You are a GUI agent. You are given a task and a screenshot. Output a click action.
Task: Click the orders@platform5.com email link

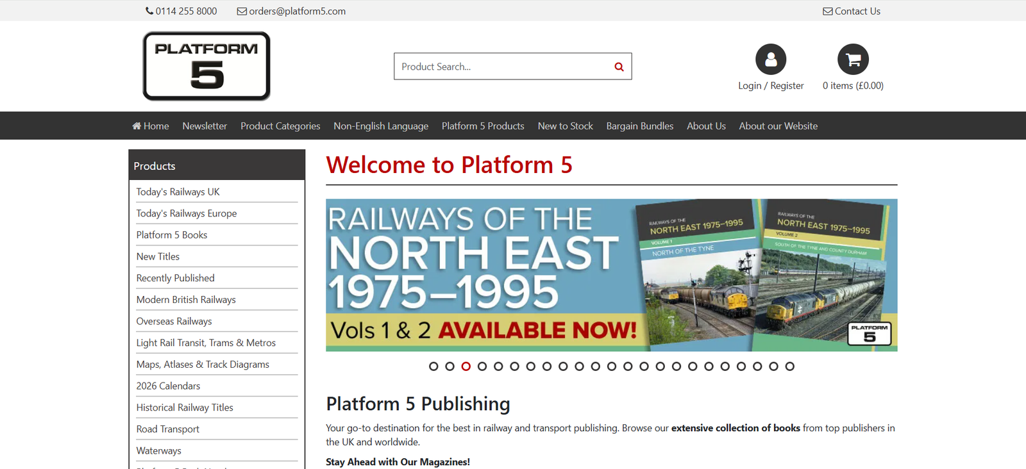click(x=298, y=11)
